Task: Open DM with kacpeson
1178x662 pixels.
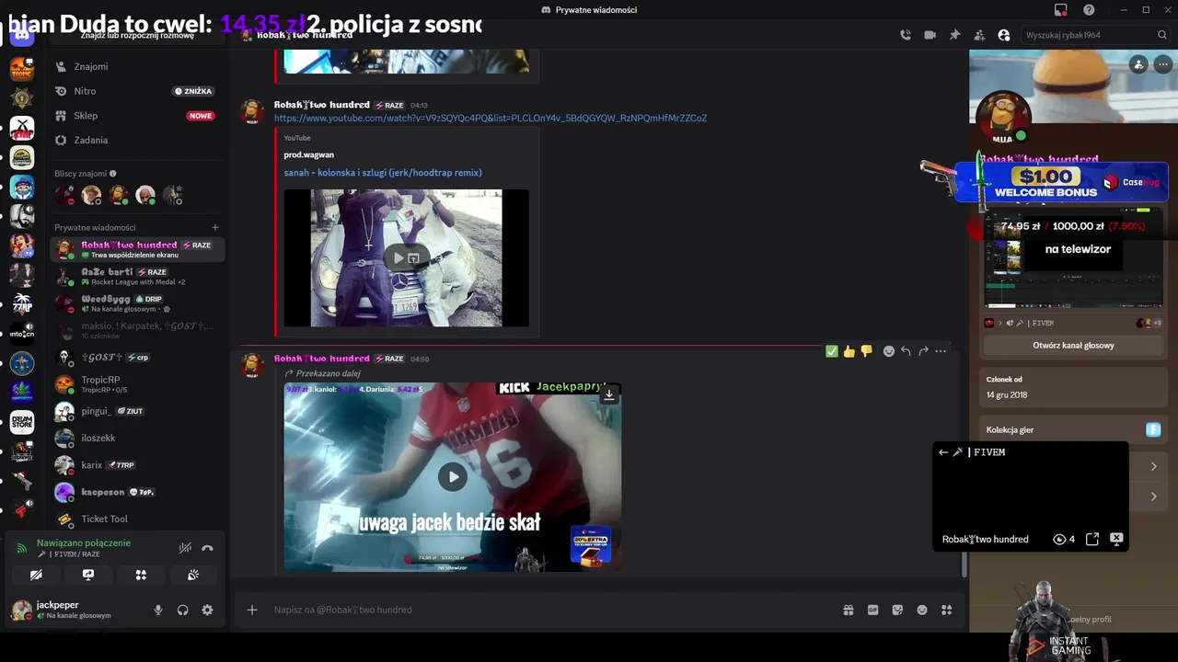Action: [x=136, y=492]
